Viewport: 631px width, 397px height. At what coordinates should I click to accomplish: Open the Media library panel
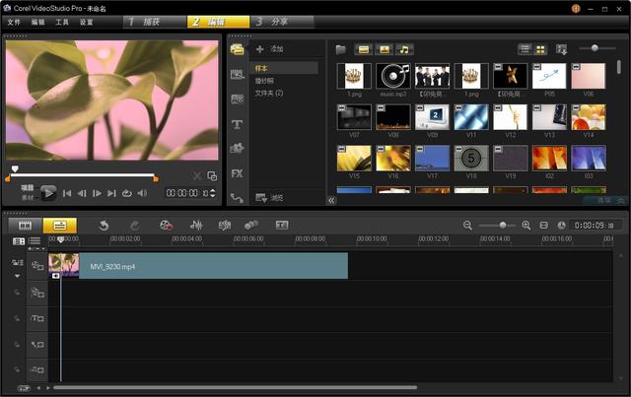pyautogui.click(x=237, y=49)
